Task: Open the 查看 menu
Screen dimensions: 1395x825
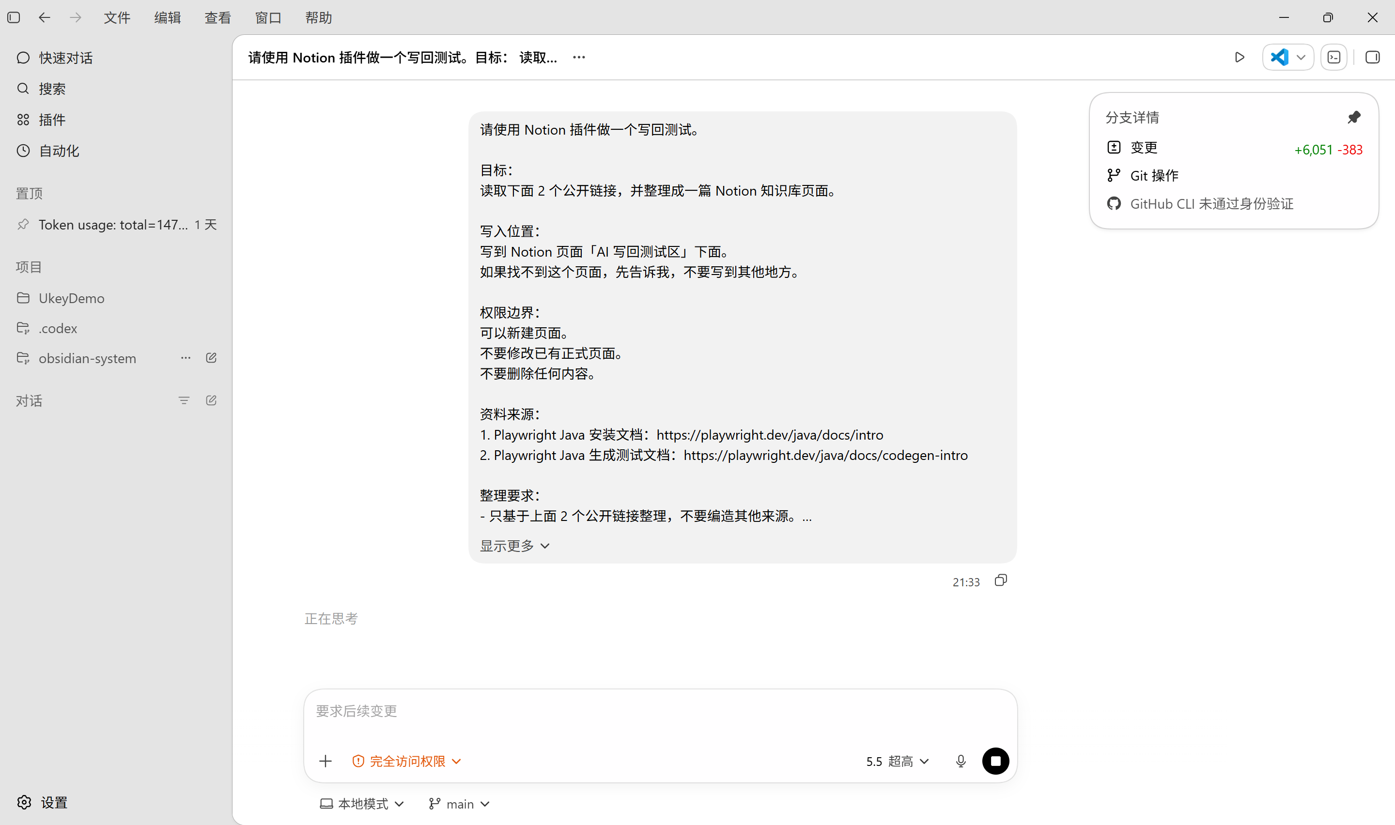Action: point(217,18)
